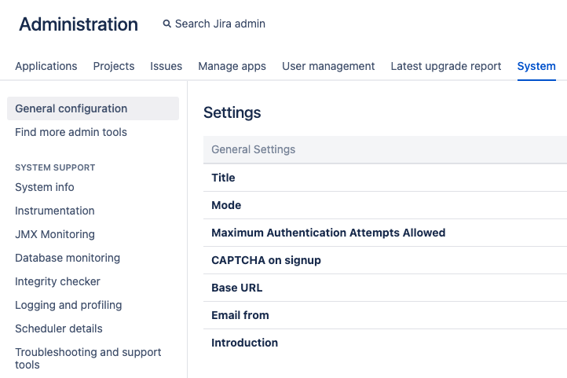
Task: Go to Instrumentation in the sidebar
Action: 55,211
